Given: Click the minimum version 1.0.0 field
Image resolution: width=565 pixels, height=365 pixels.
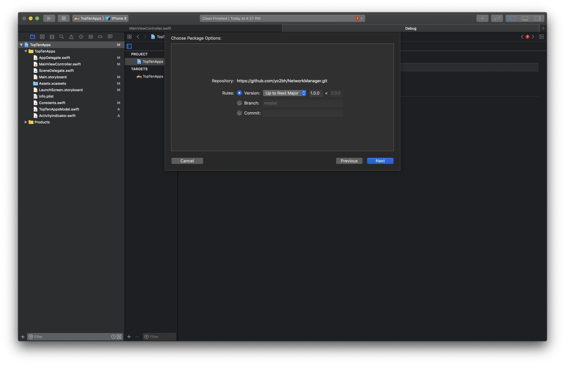Looking at the screenshot, I should click(315, 93).
